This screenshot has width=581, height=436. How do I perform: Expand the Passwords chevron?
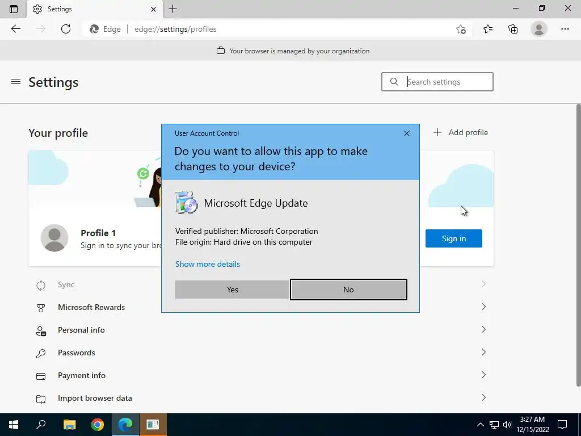coord(483,352)
